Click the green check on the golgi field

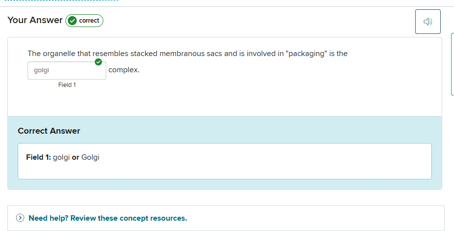pyautogui.click(x=98, y=62)
